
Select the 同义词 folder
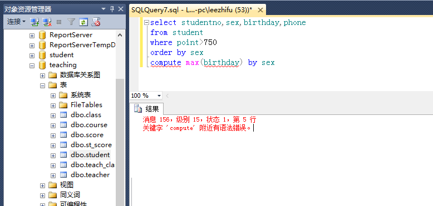point(70,195)
